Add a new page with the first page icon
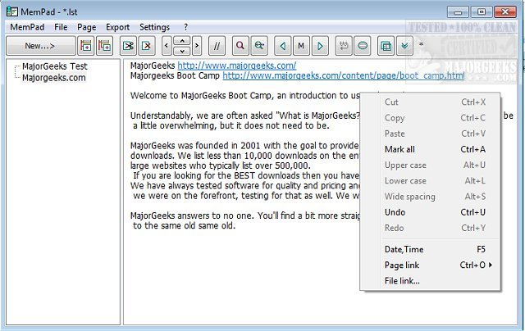The image size is (525, 331). click(86, 46)
